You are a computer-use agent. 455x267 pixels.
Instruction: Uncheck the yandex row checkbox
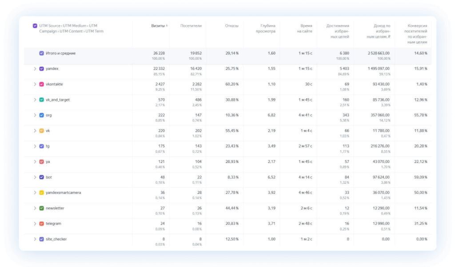point(41,69)
